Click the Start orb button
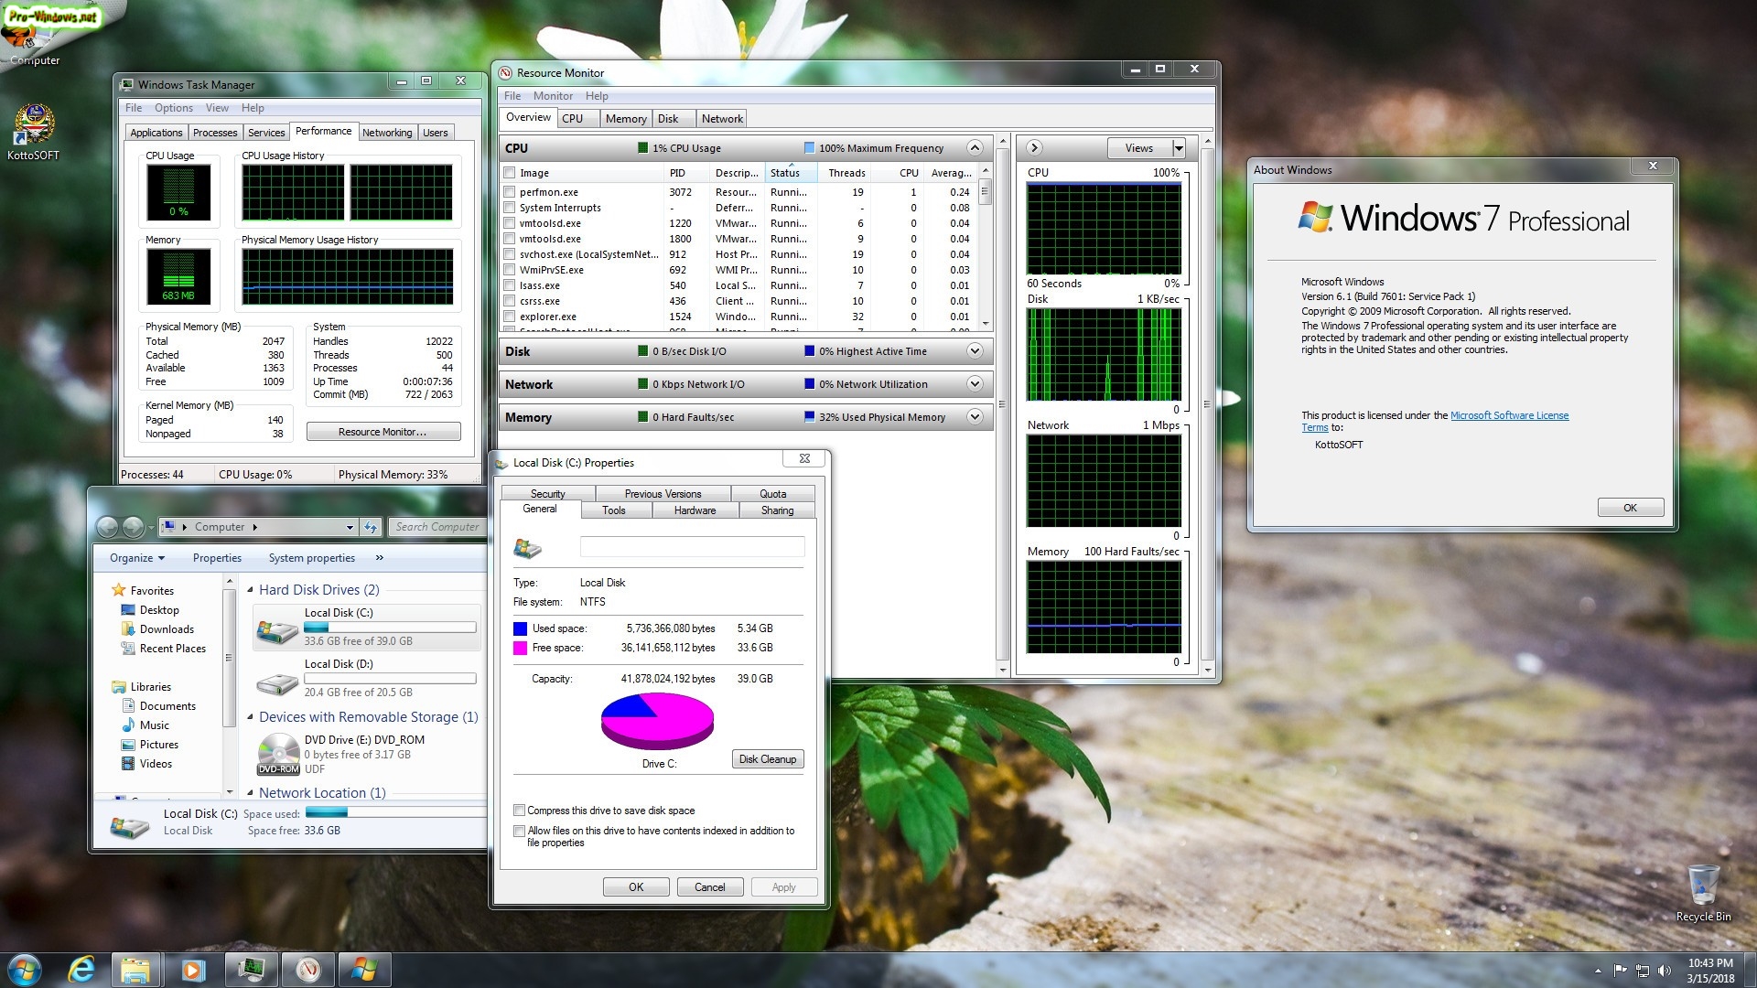 coord(25,969)
